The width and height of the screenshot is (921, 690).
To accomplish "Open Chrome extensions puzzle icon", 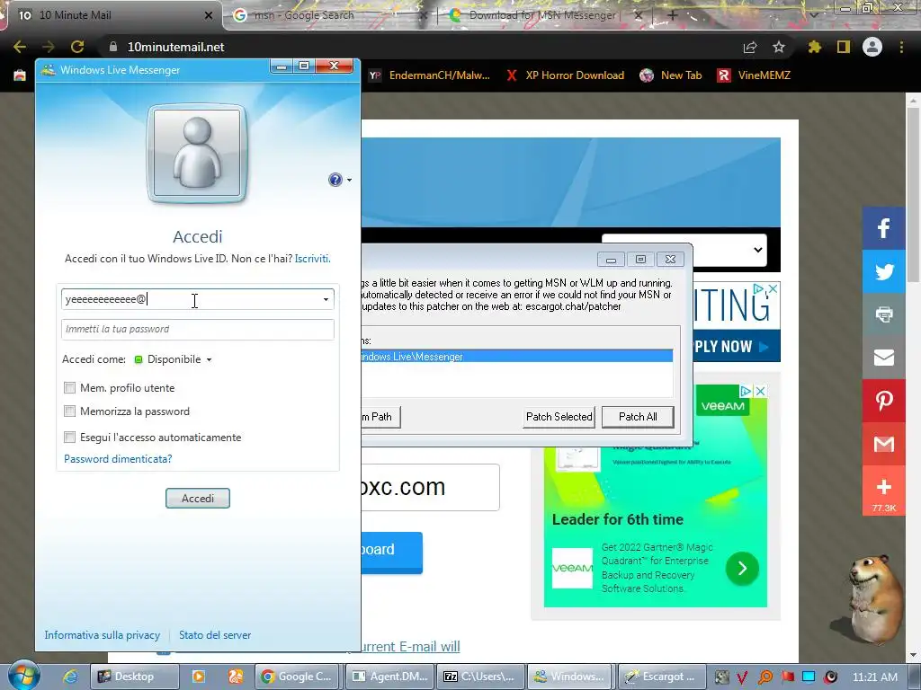I will pyautogui.click(x=814, y=47).
